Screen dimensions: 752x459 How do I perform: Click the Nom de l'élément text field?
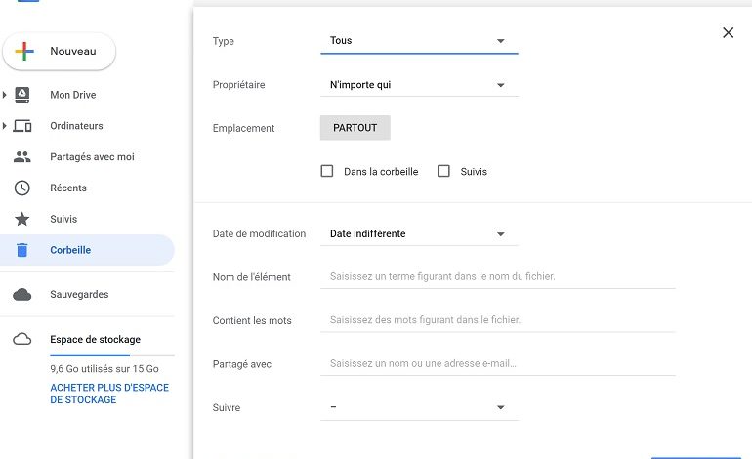click(x=497, y=277)
